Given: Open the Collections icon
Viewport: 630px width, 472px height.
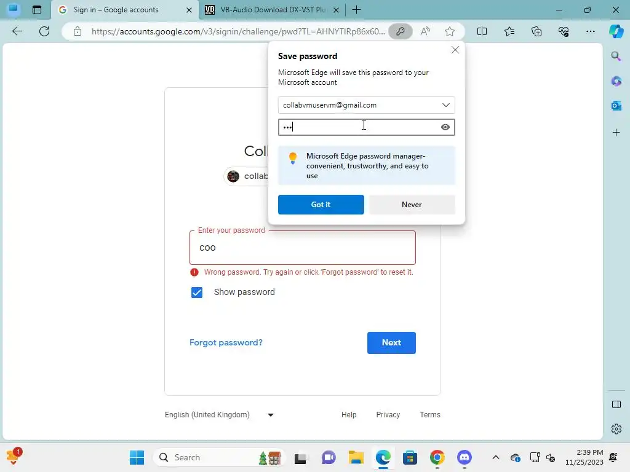Looking at the screenshot, I should [536, 31].
